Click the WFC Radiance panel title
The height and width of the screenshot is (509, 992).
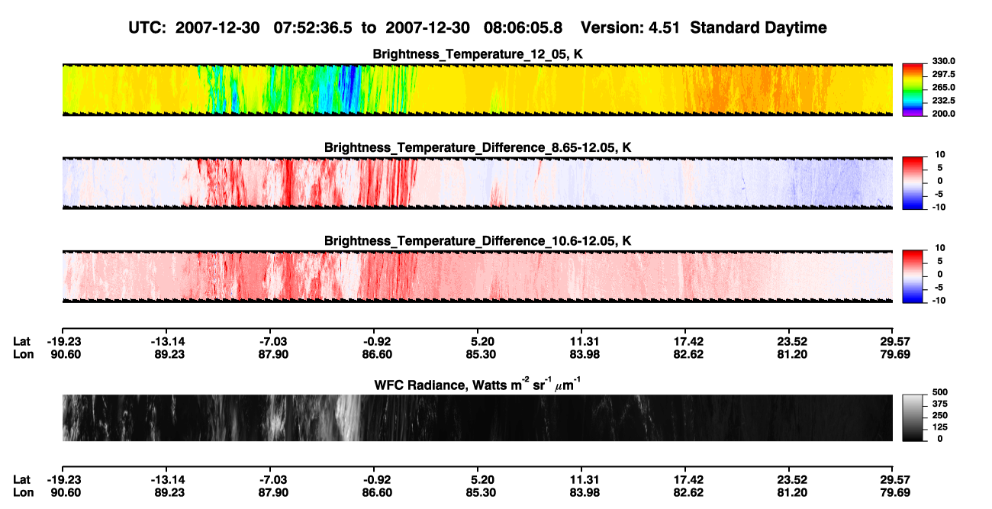tap(478, 384)
